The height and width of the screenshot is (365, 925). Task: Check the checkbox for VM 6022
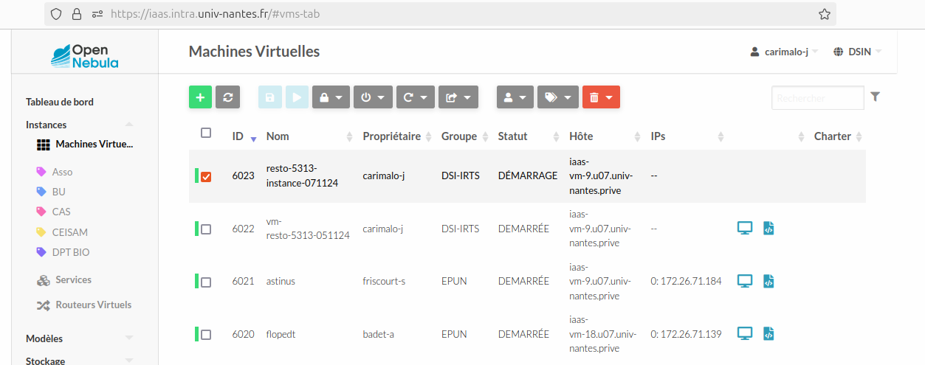click(206, 229)
